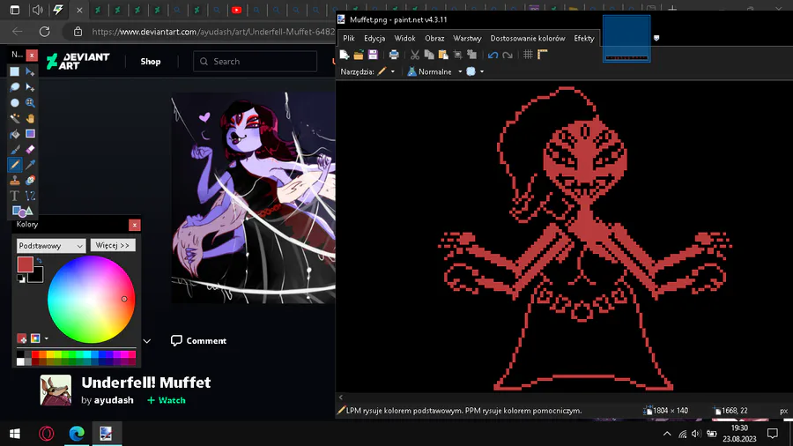Click the Cut scissors icon
Image resolution: width=793 pixels, height=446 pixels.
point(415,55)
